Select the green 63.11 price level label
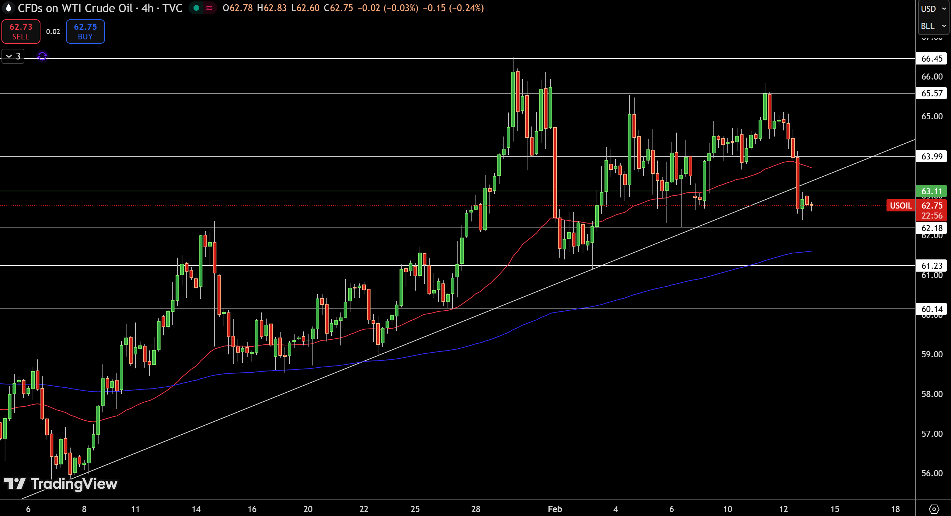Viewport: 951px width, 516px height. coord(931,191)
